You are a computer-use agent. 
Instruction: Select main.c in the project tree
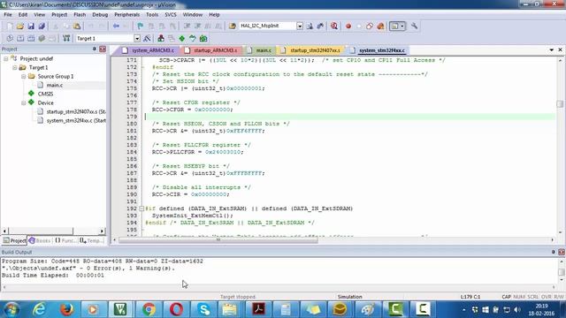[x=55, y=85]
